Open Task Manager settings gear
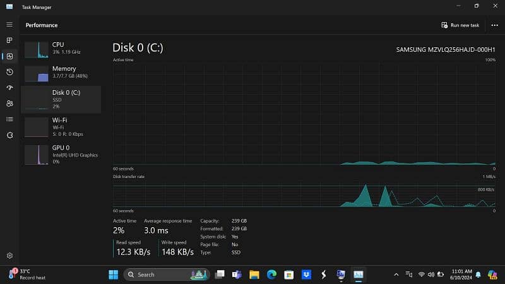This screenshot has height=284, width=505. coord(9,256)
